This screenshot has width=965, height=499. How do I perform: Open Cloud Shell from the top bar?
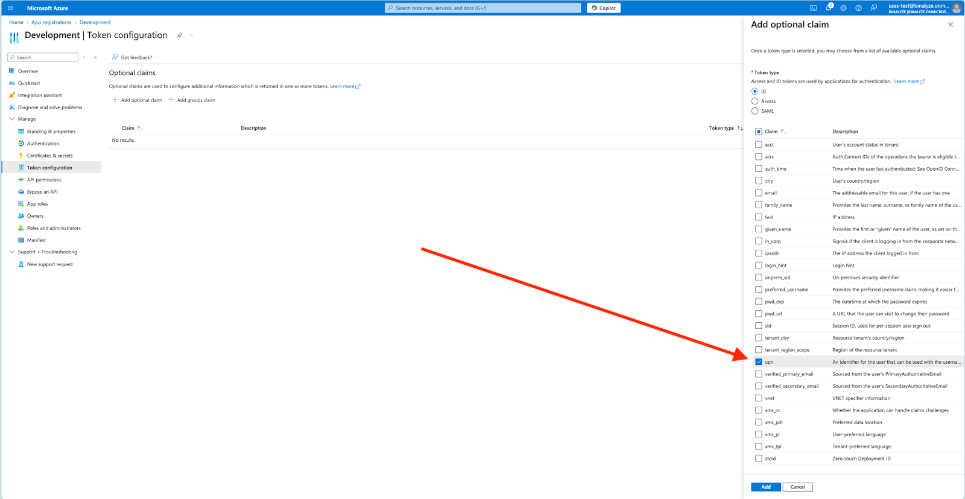point(813,8)
